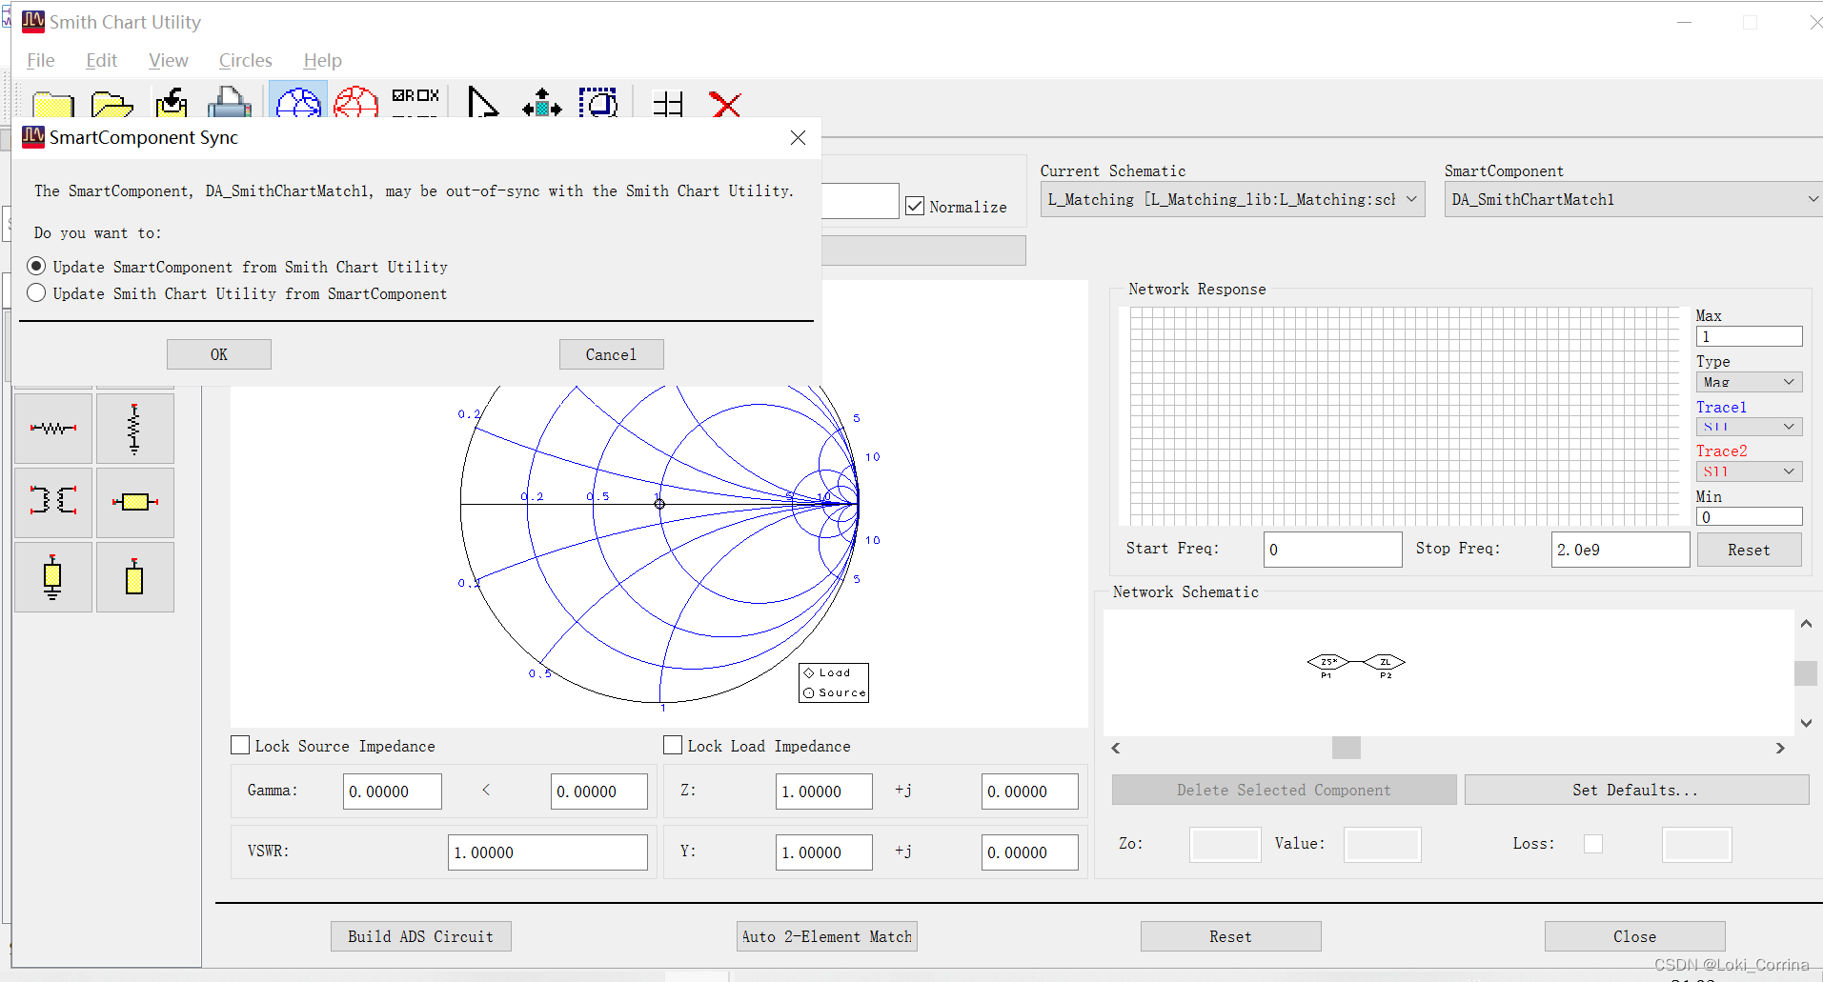Add a series transmission line from palette
The height and width of the screenshot is (982, 1823).
[x=134, y=502]
